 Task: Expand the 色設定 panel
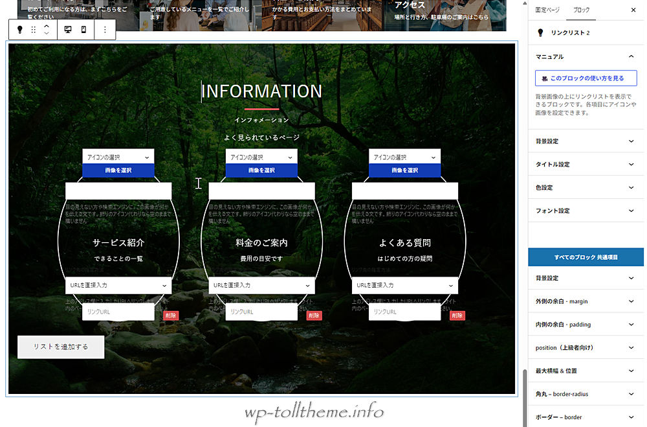pos(586,187)
